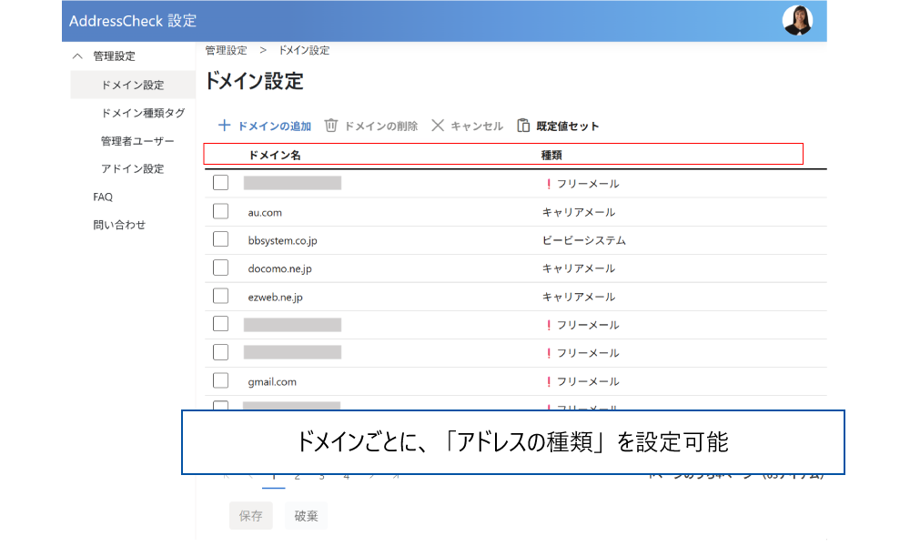The height and width of the screenshot is (546, 910).
Task: Click the red exclamation beside gmail.com type
Action: (x=549, y=382)
